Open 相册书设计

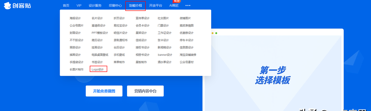[143, 55]
